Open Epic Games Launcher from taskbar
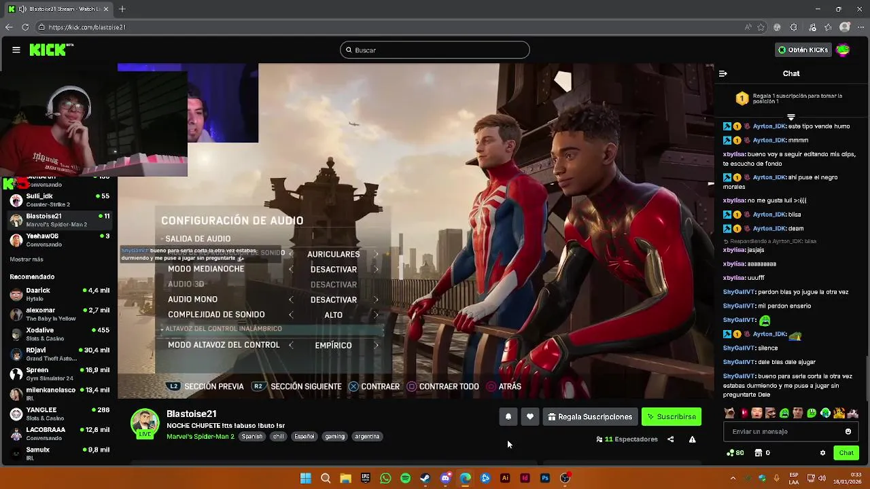Screen dimensions: 870x489 366,478
